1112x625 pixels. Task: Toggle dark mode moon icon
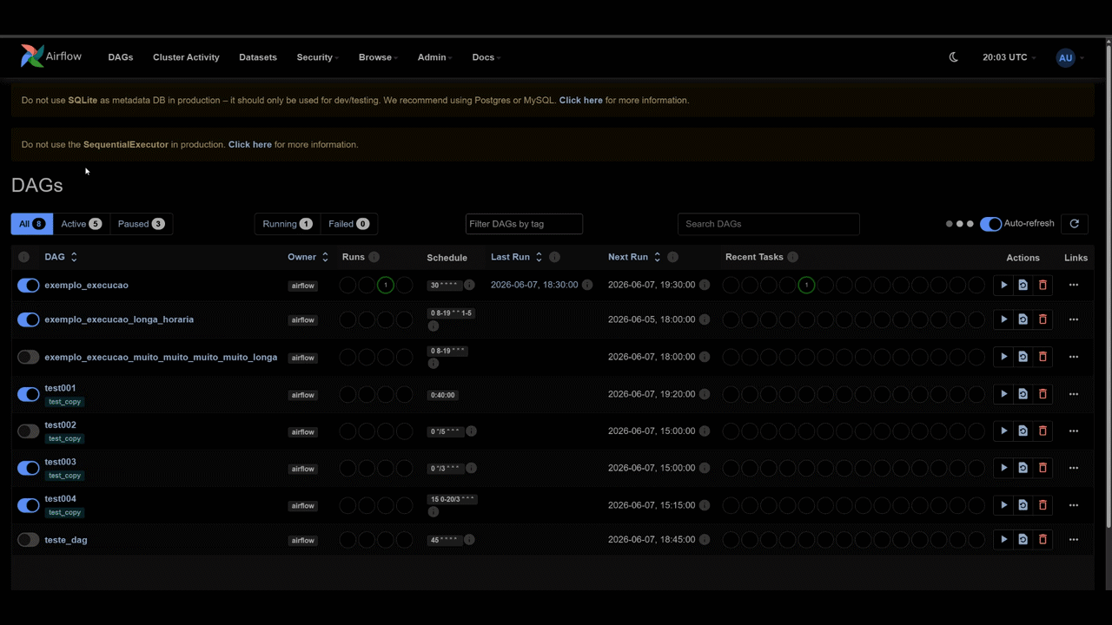954,57
